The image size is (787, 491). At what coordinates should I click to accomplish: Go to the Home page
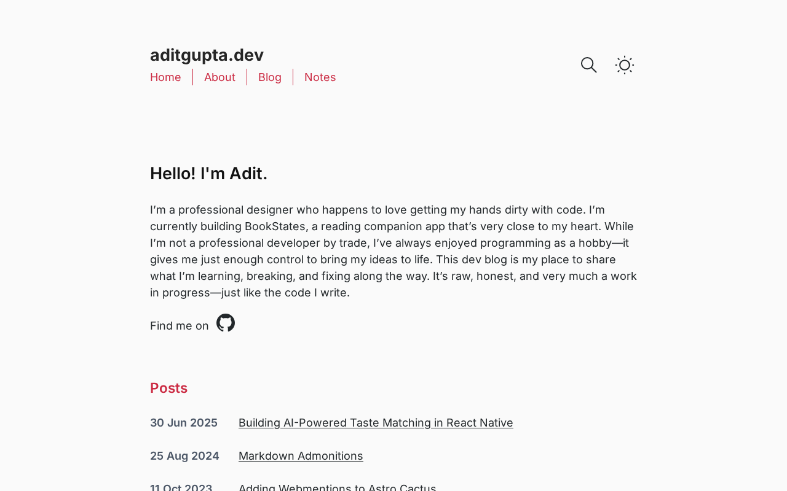tap(165, 77)
